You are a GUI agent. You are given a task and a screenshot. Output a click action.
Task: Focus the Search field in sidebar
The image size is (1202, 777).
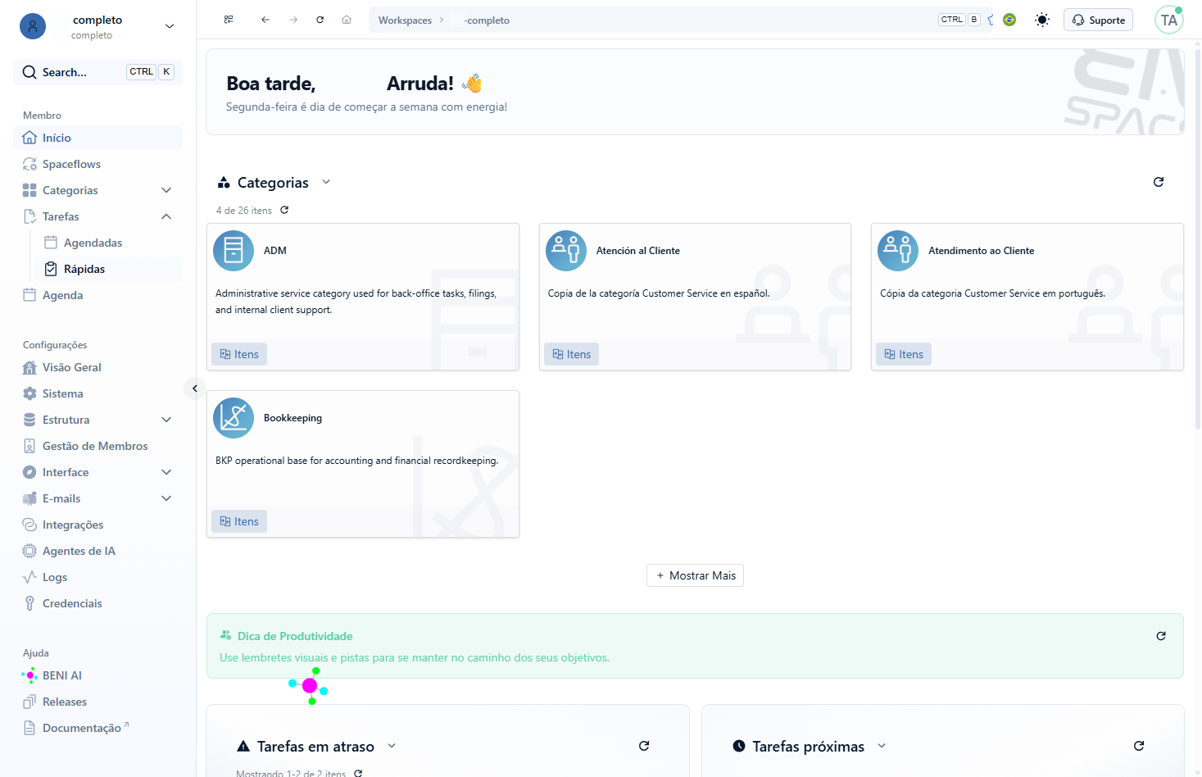tap(98, 72)
